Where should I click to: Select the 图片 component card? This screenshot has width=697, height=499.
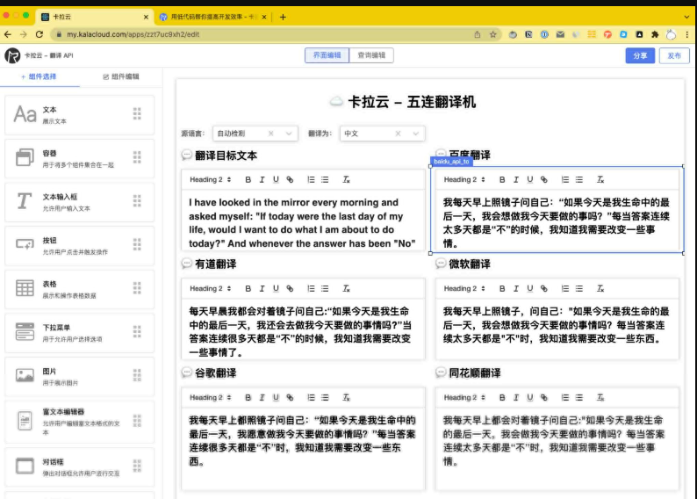[80, 376]
